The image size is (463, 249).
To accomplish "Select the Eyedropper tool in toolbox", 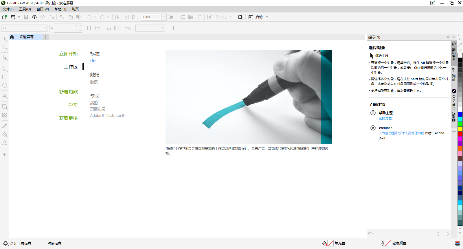I will click(x=5, y=126).
